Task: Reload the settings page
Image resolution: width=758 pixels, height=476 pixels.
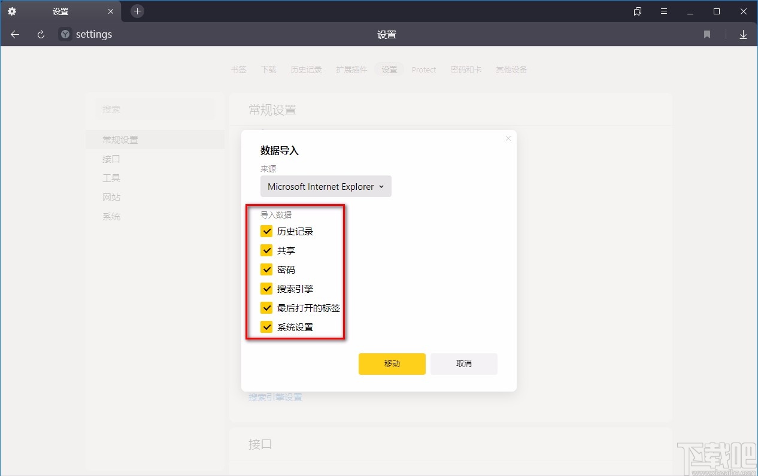Action: [x=41, y=34]
